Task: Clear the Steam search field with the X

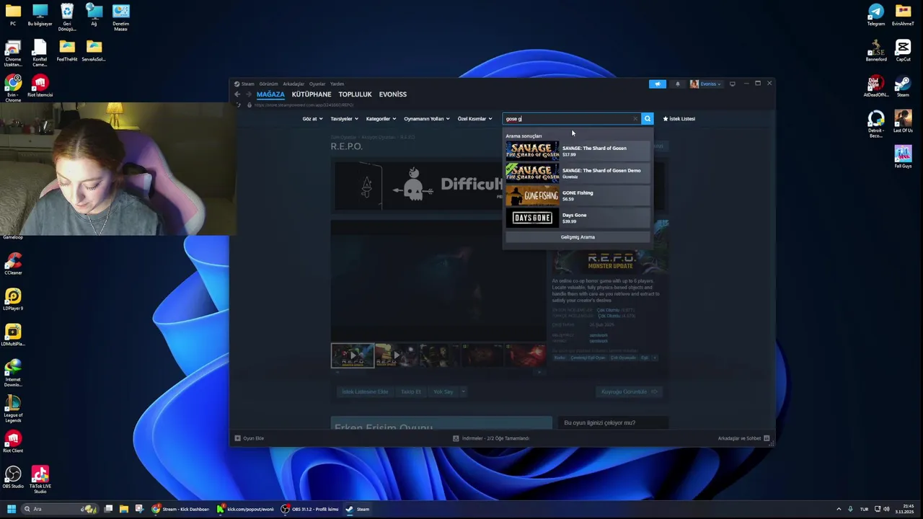Action: (635, 119)
